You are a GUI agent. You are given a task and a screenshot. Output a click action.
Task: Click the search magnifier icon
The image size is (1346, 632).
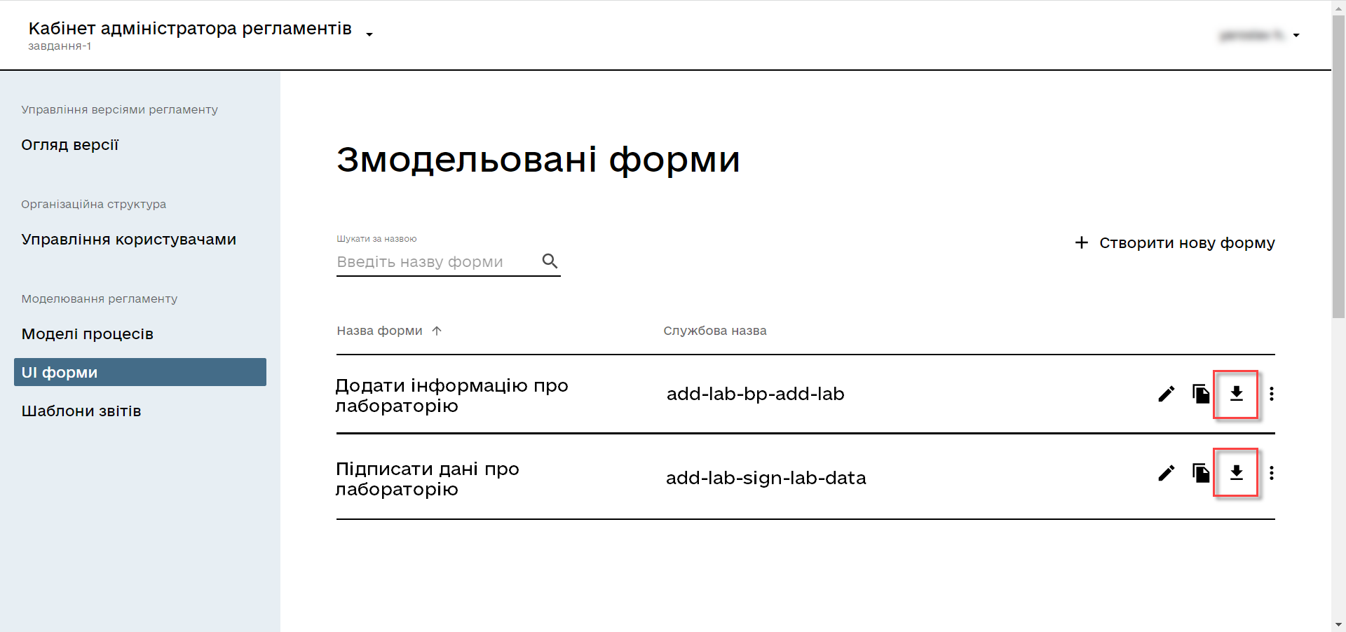[550, 261]
